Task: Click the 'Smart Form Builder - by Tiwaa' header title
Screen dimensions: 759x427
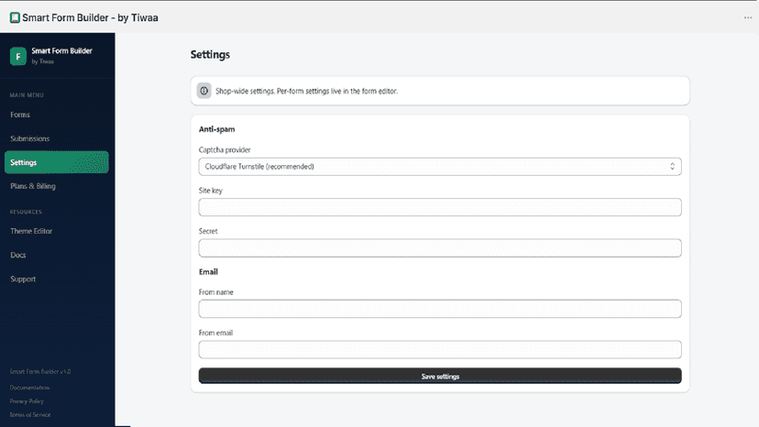Action: coord(90,18)
